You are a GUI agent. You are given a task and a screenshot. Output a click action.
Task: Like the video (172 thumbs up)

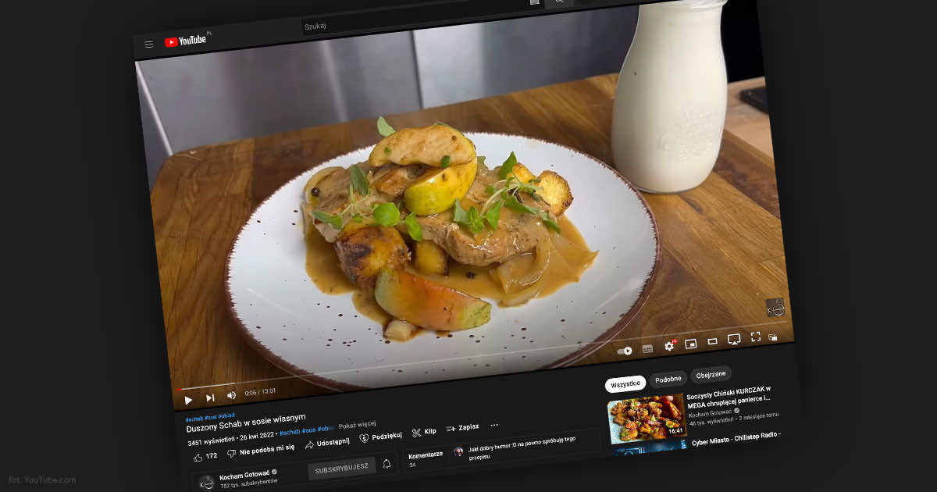pos(205,456)
